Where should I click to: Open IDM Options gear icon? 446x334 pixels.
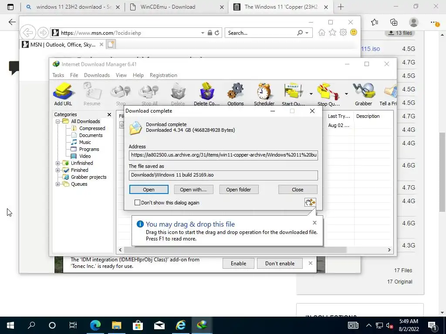click(x=236, y=94)
